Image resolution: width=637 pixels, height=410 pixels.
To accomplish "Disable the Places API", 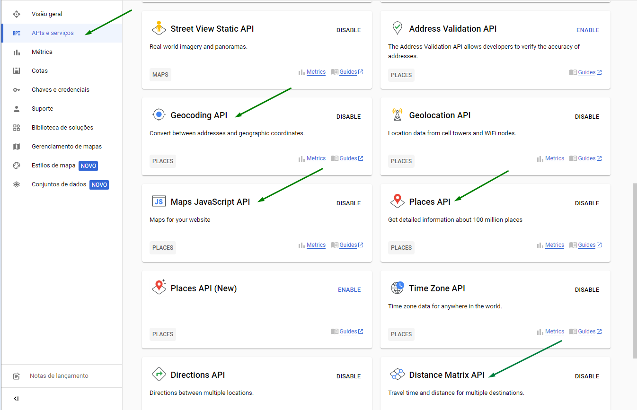I will 587,203.
